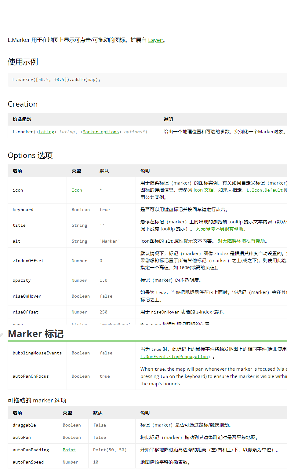Open the Marker options link in the constructor
The width and height of the screenshot is (287, 473).
101,132
